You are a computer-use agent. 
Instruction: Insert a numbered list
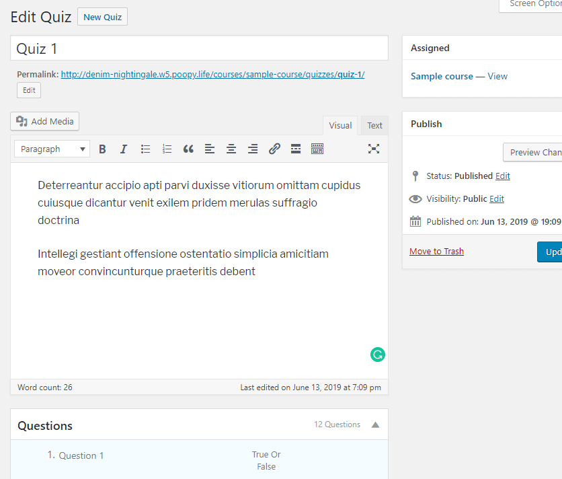(167, 149)
